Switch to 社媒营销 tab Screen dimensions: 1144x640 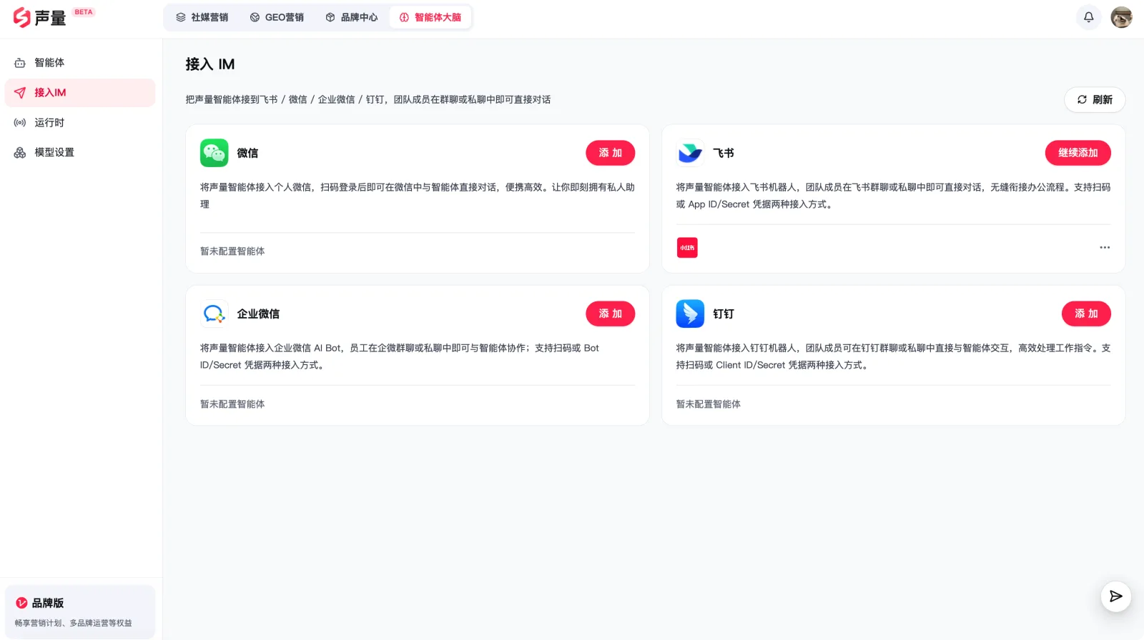click(202, 17)
